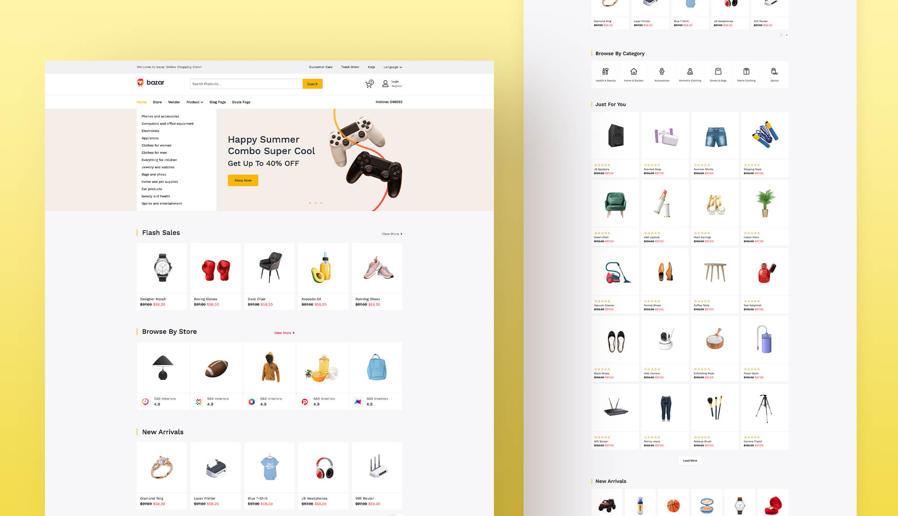Click the bazar logo in the header
This screenshot has height=516, width=898.
(150, 83)
